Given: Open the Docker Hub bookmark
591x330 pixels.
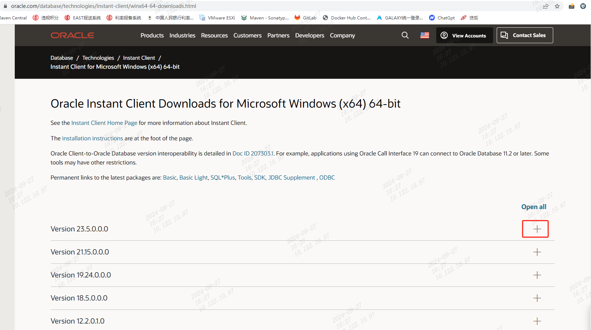Looking at the screenshot, I should 347,18.
